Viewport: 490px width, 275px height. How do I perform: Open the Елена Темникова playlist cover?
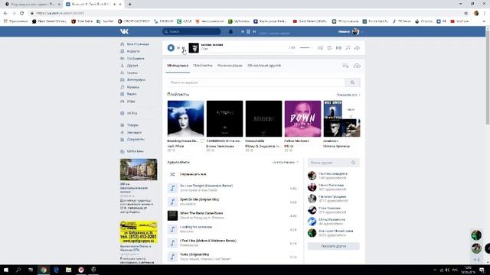(224, 118)
